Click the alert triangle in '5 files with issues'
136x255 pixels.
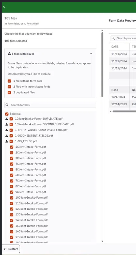point(10,54)
